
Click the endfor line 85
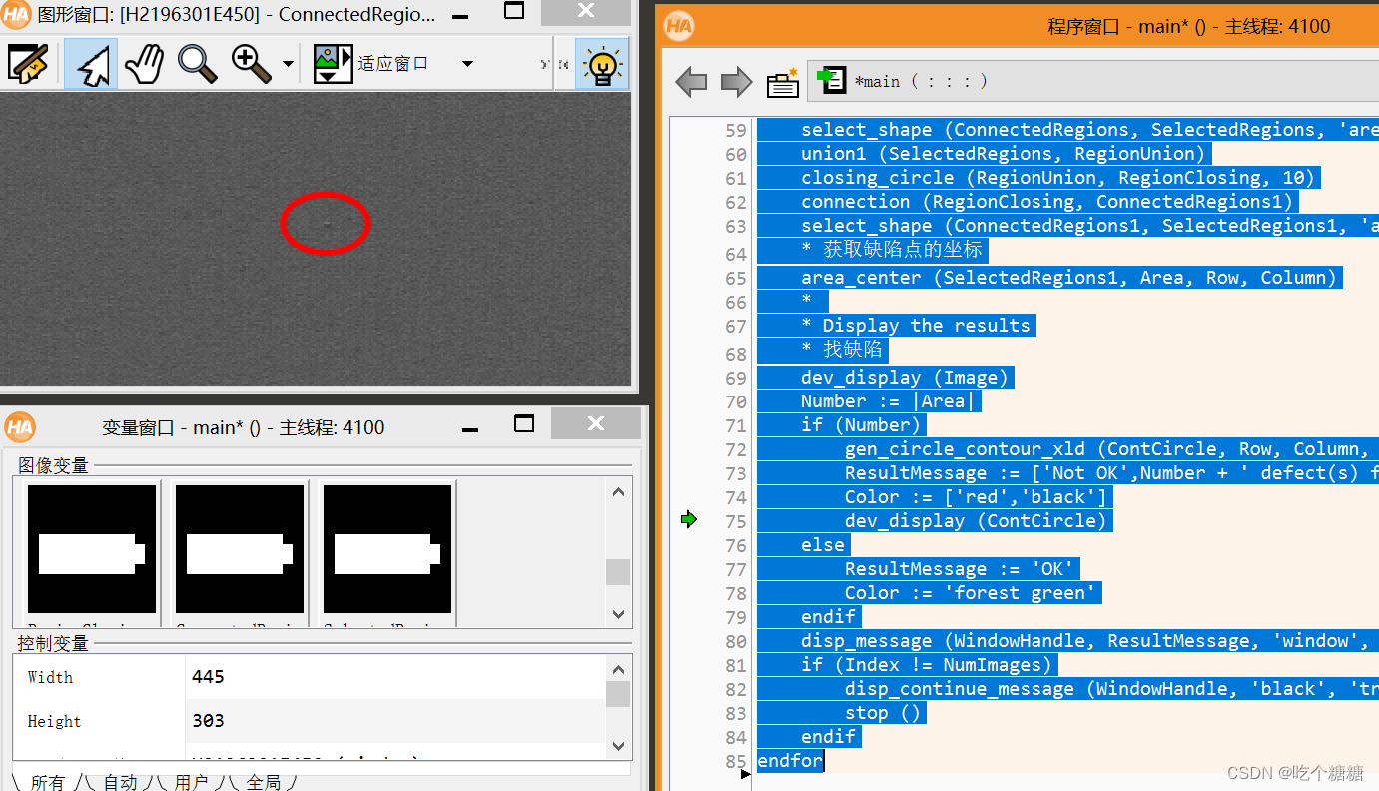[x=790, y=761]
